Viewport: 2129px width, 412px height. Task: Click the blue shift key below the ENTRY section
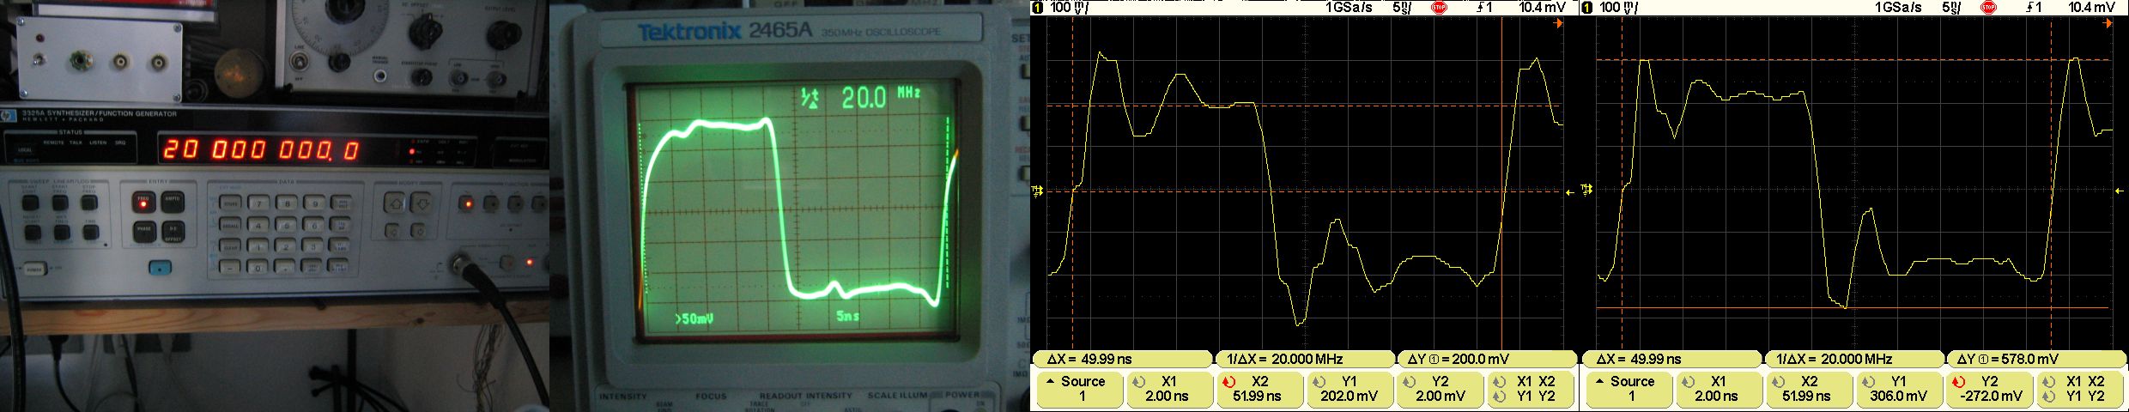point(161,267)
